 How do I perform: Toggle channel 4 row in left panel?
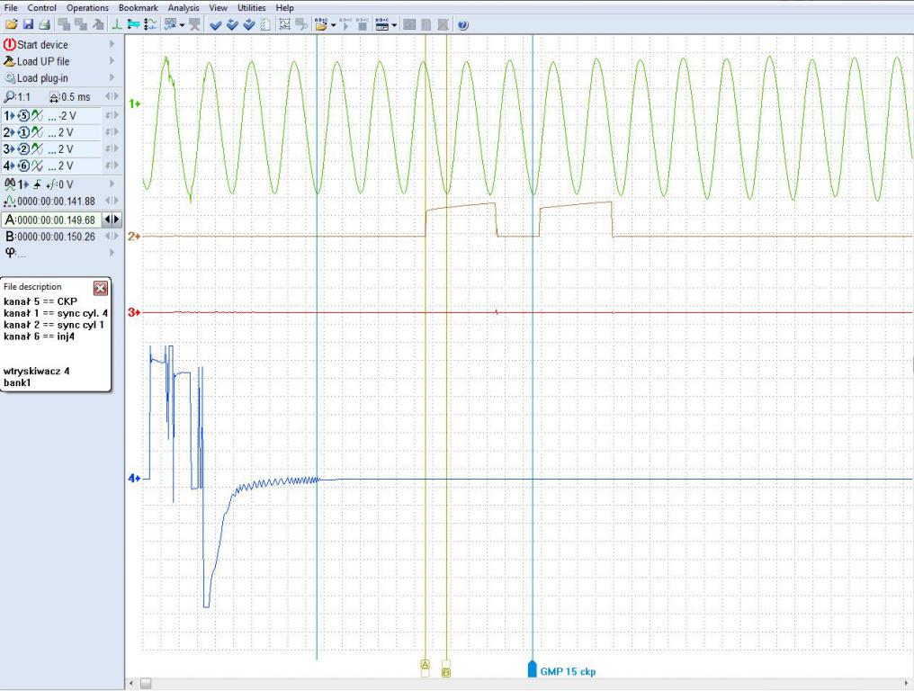coord(50,166)
